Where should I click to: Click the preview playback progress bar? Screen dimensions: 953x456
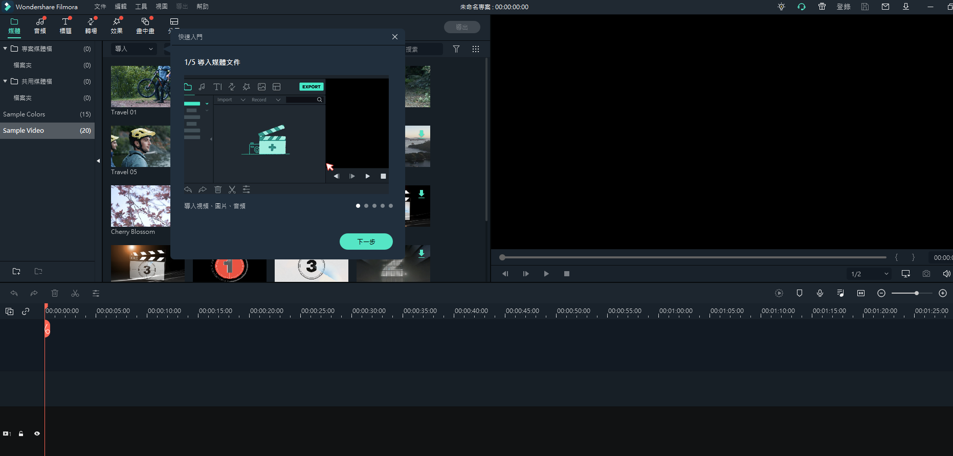click(693, 257)
